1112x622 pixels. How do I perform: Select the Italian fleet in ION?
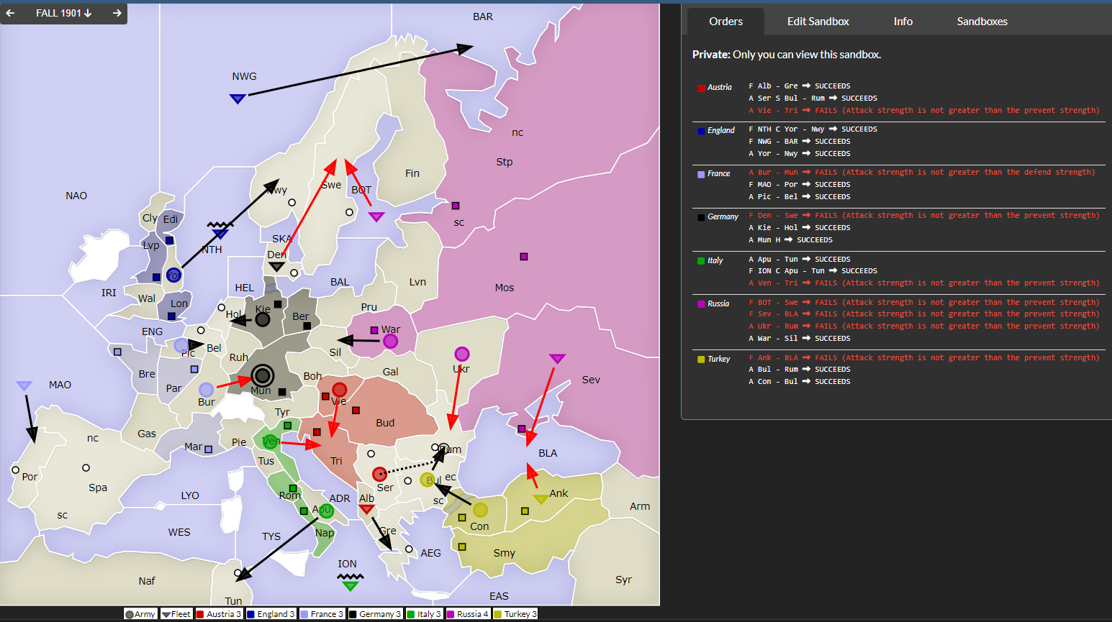tap(351, 585)
